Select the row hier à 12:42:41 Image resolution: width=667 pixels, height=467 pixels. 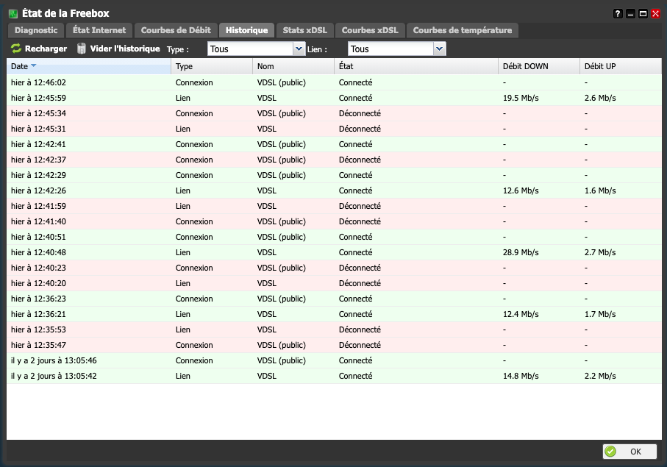point(334,144)
